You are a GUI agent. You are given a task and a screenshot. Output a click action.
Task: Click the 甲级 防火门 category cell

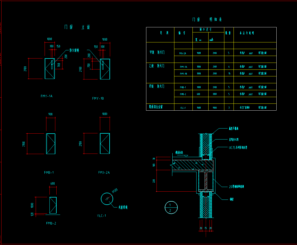157,52
